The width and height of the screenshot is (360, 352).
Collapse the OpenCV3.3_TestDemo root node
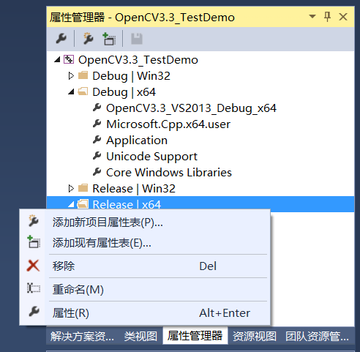57,59
